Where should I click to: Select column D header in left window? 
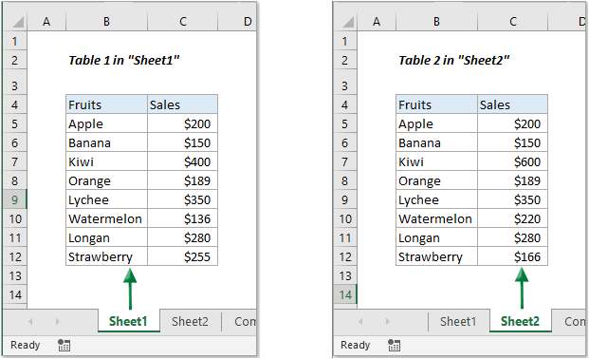[x=238, y=22]
